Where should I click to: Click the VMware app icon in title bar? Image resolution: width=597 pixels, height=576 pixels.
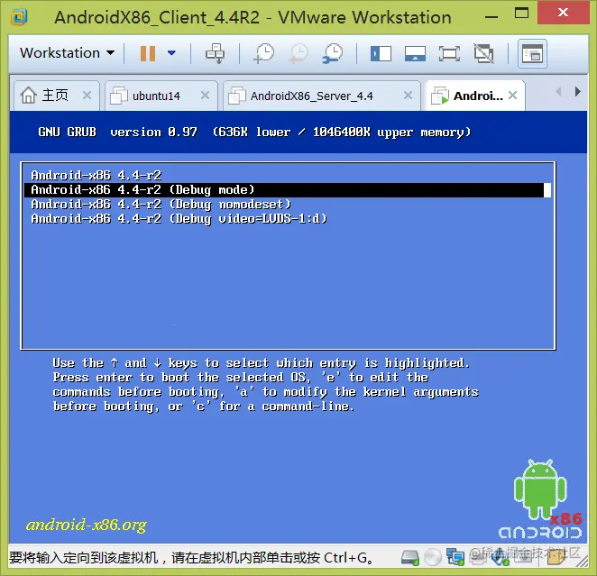(19, 17)
